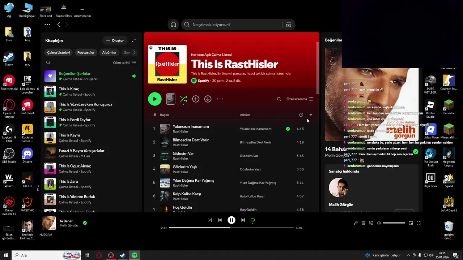Open Melih Görgün artist link in player bar
Viewport: 463px width, 260px height.
pos(69,226)
